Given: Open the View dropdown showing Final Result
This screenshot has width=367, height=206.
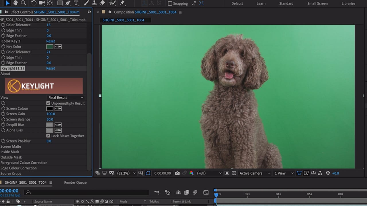Looking at the screenshot, I should (65, 98).
